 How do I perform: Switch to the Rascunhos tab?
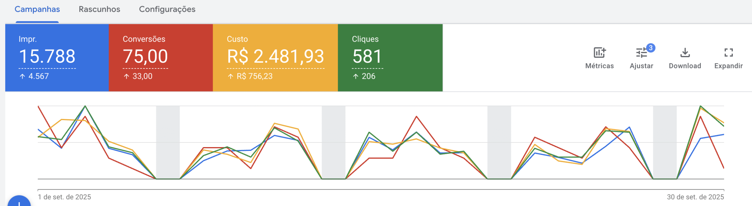coord(99,9)
